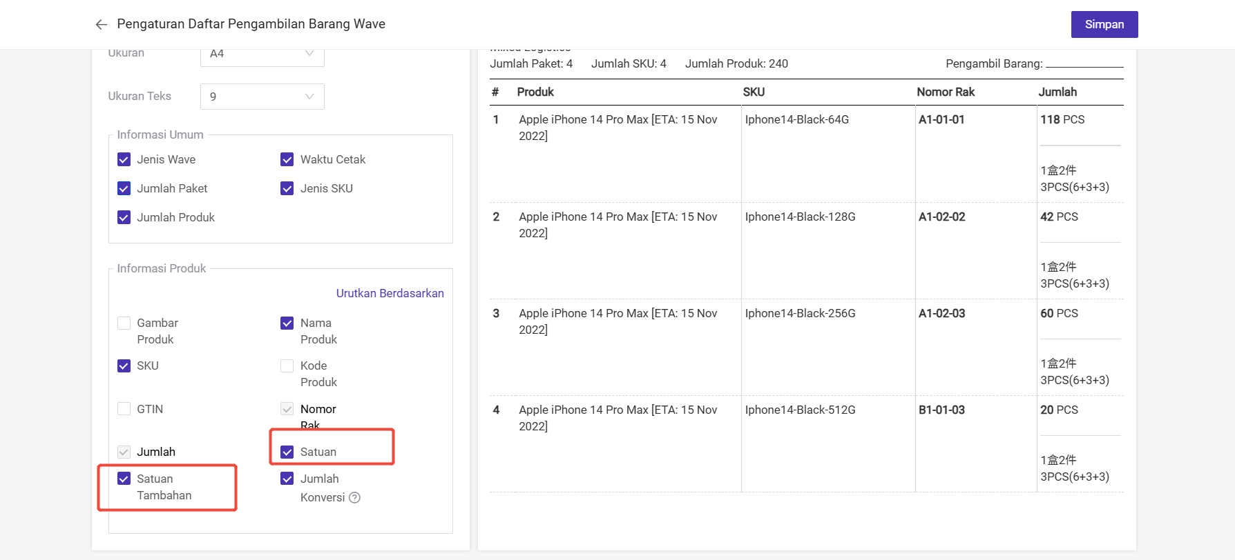The width and height of the screenshot is (1235, 560).
Task: Toggle the Satuan Tambahan checkbox
Action: pos(124,479)
